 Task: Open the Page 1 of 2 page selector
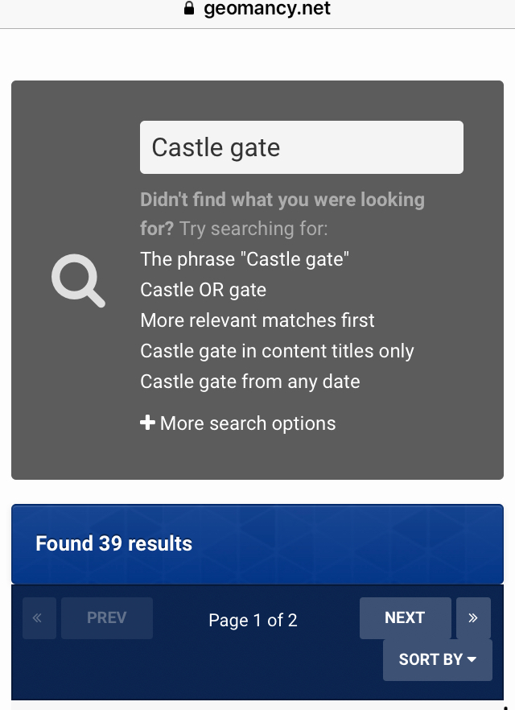(x=253, y=620)
